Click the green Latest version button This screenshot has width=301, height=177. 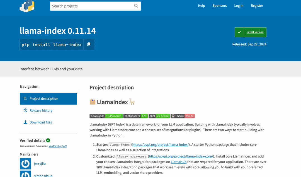[x=251, y=32]
